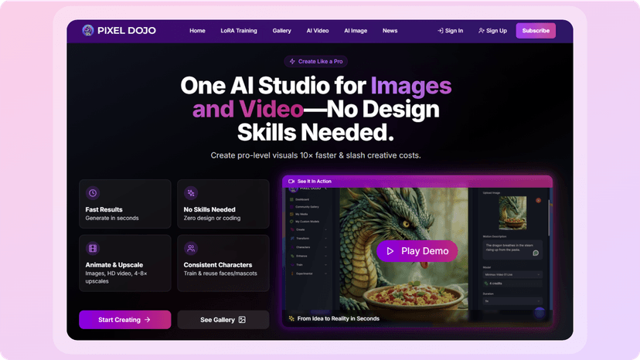Image resolution: width=640 pixels, height=360 pixels.
Task: Click the red remove icon beside the uploaded dragon image
Action: click(539, 200)
